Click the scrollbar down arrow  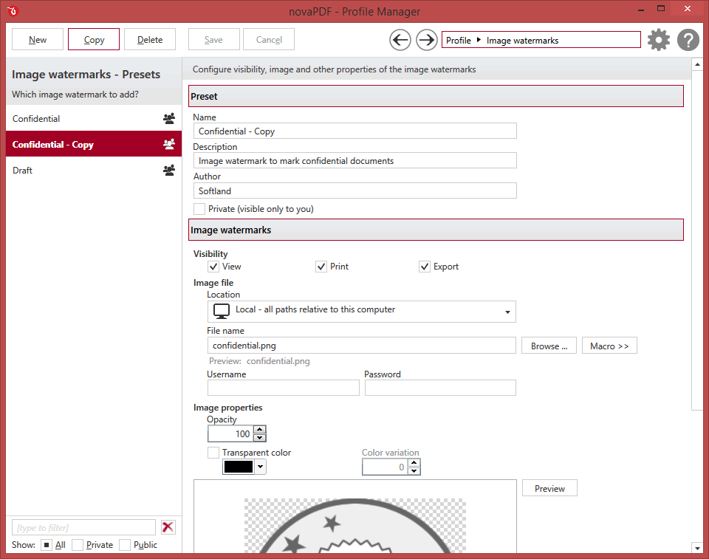[x=697, y=548]
